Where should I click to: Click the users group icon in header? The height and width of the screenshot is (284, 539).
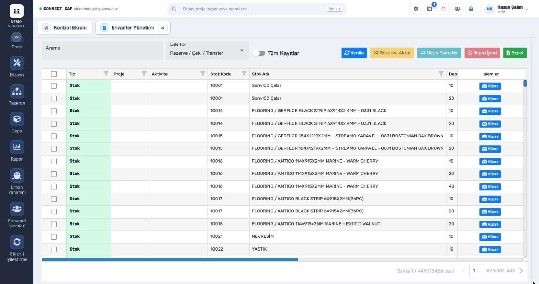pos(457,9)
